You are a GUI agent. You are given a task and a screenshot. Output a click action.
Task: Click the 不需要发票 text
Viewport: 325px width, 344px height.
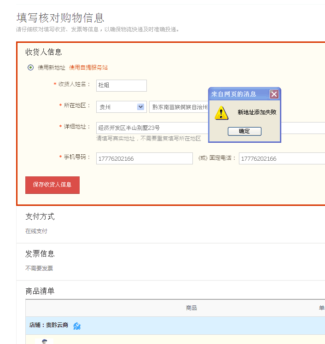(39, 268)
